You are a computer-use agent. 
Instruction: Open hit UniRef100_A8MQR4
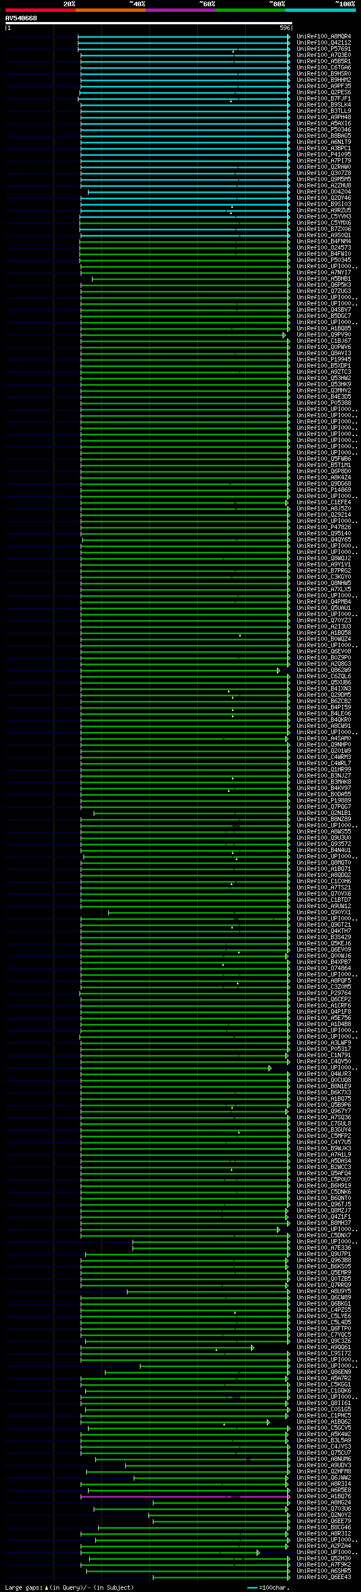(324, 37)
